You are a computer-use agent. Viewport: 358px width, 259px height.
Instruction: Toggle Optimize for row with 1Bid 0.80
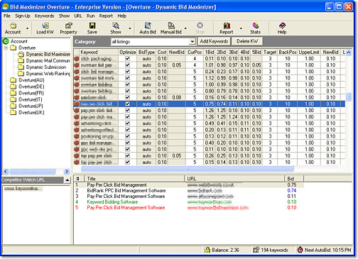coord(128,91)
